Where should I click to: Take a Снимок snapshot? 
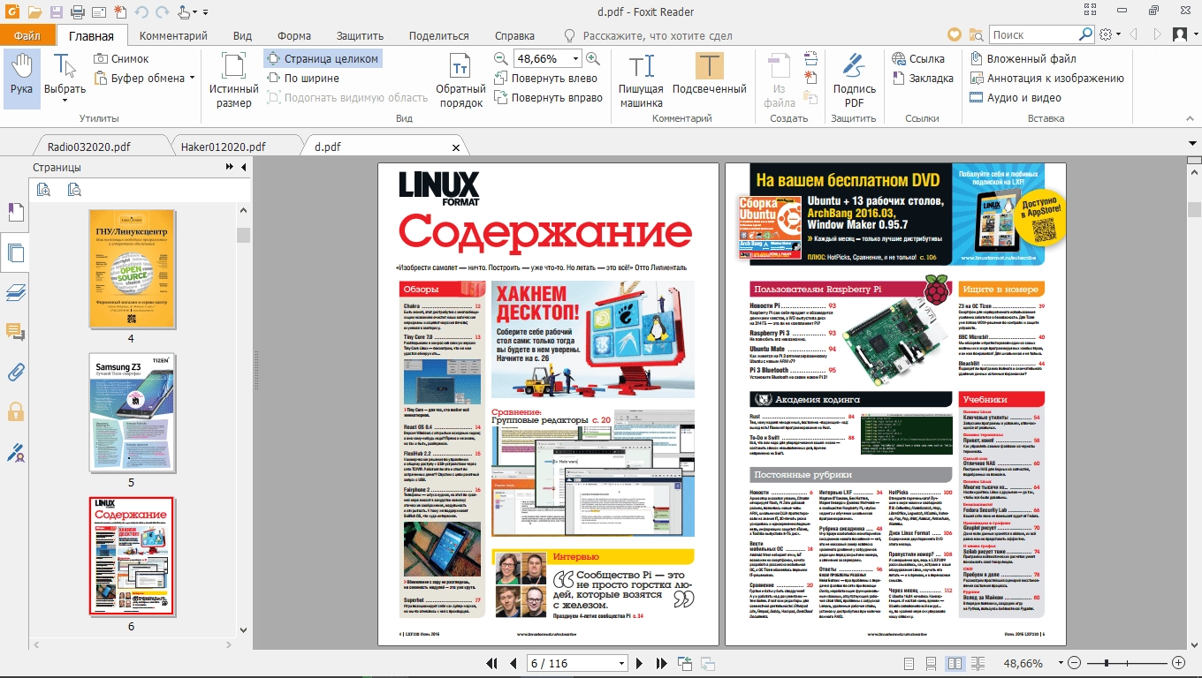tap(121, 59)
